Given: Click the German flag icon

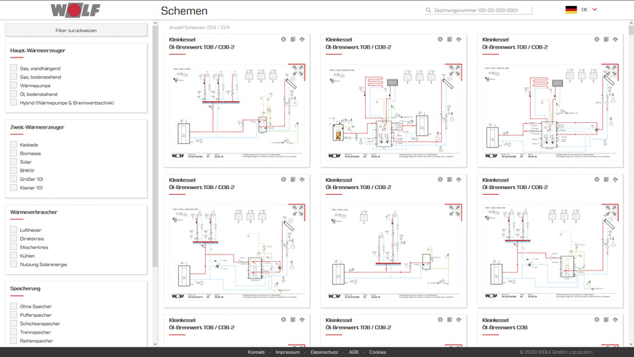Looking at the screenshot, I should tap(571, 9).
